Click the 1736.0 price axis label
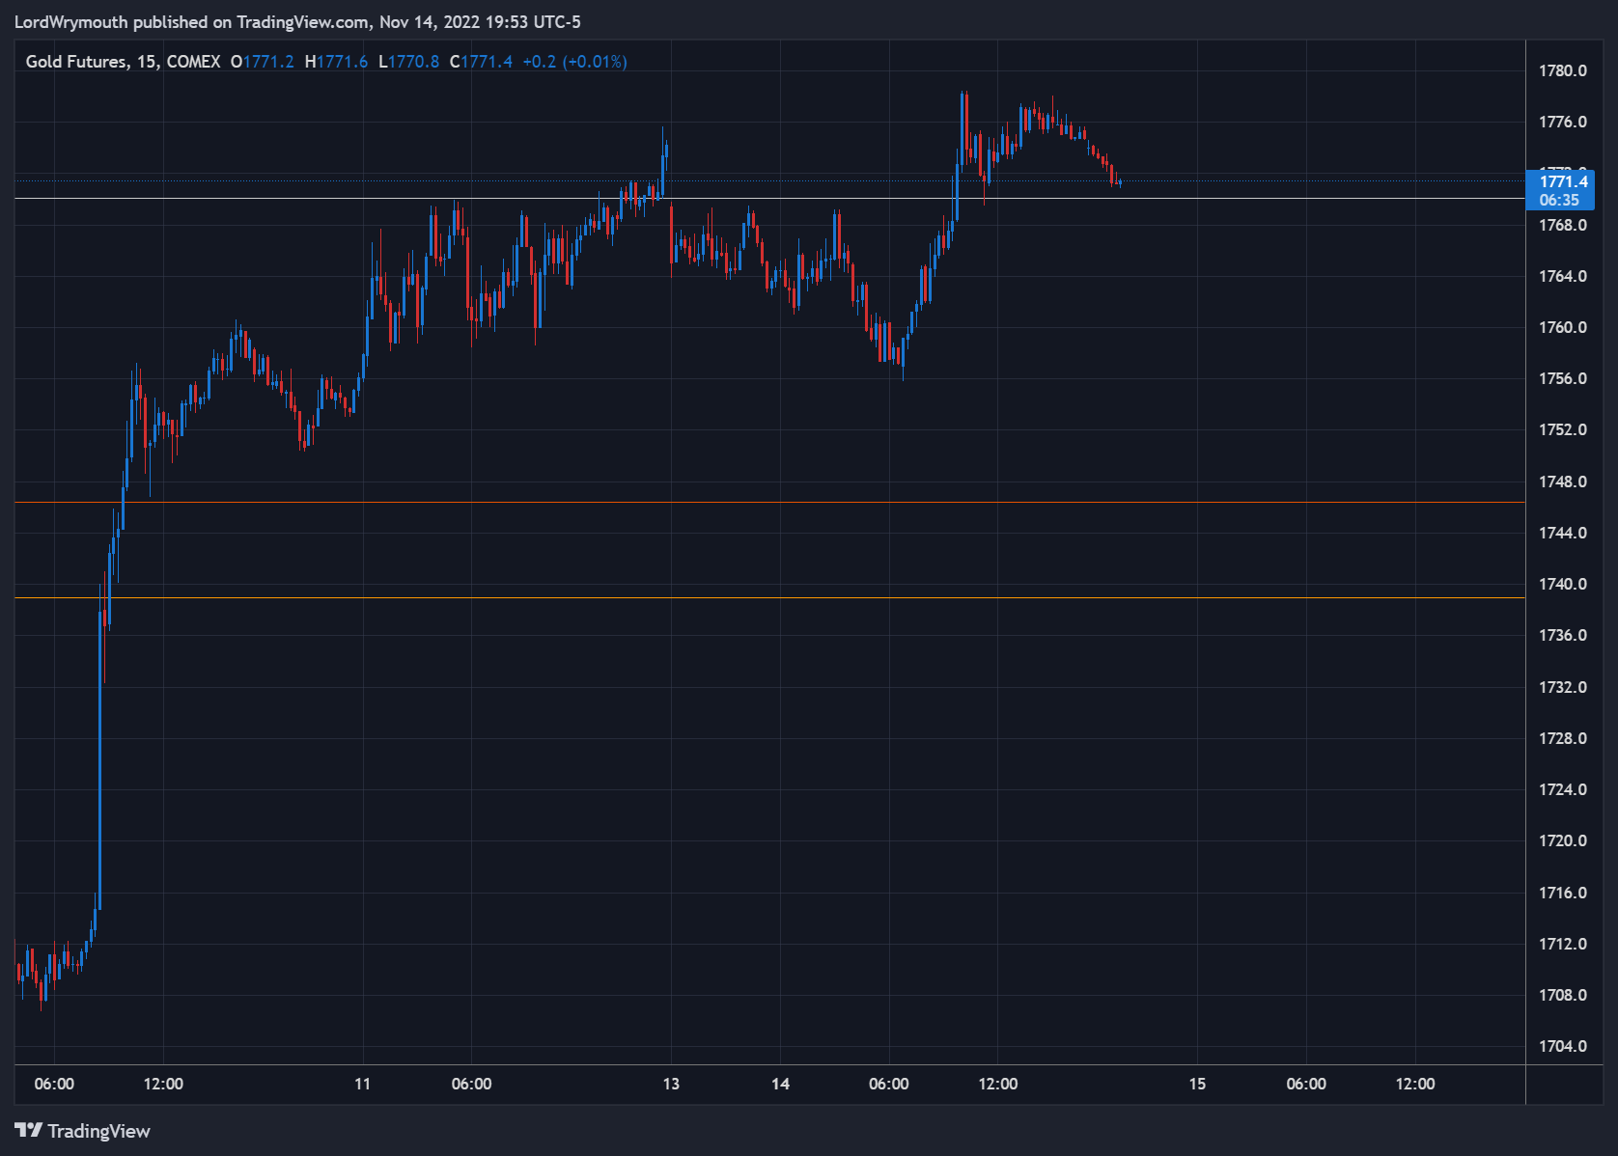This screenshot has width=1618, height=1156. pyautogui.click(x=1563, y=635)
